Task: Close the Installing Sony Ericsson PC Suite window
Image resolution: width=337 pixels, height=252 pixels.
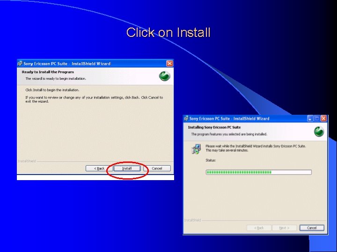Action: point(324,118)
